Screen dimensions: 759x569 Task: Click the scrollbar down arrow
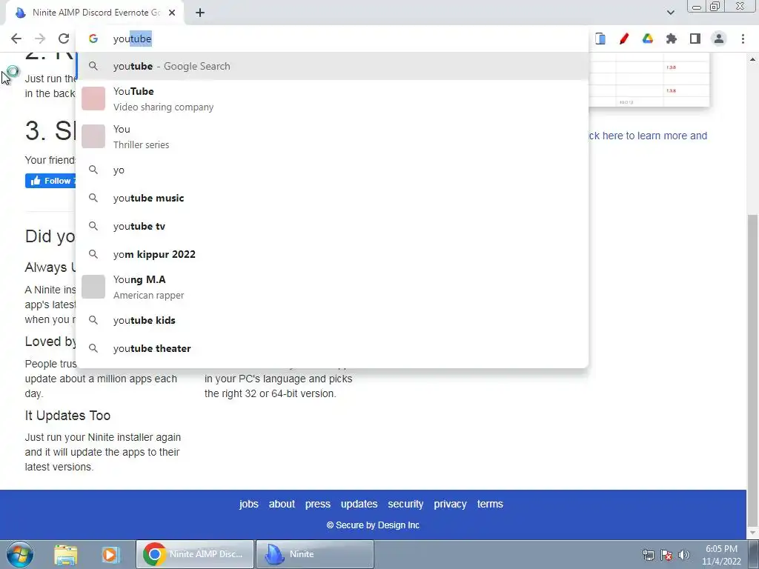[x=752, y=533]
